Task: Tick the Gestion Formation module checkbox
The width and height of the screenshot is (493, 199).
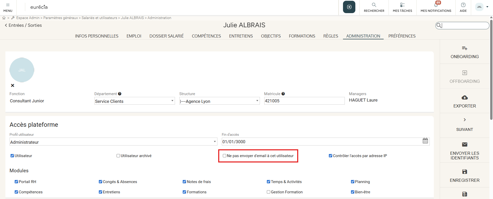Action: tap(268, 192)
